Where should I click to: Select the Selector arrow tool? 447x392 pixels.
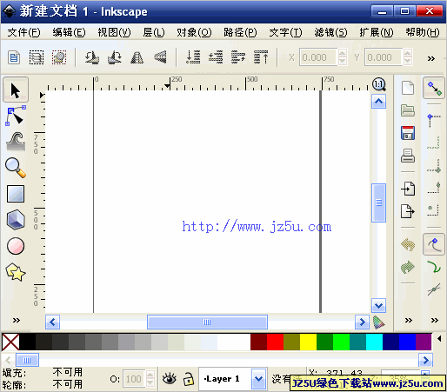tap(16, 90)
